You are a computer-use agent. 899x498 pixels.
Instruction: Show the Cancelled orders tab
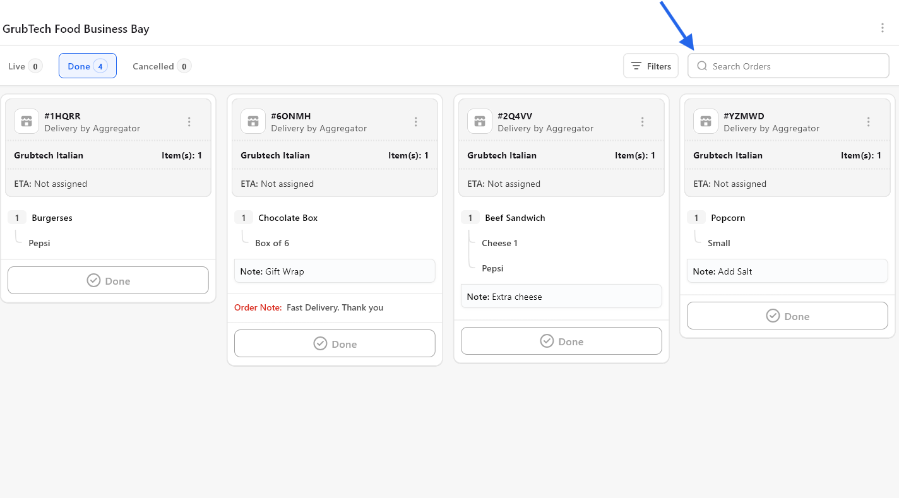click(x=162, y=66)
